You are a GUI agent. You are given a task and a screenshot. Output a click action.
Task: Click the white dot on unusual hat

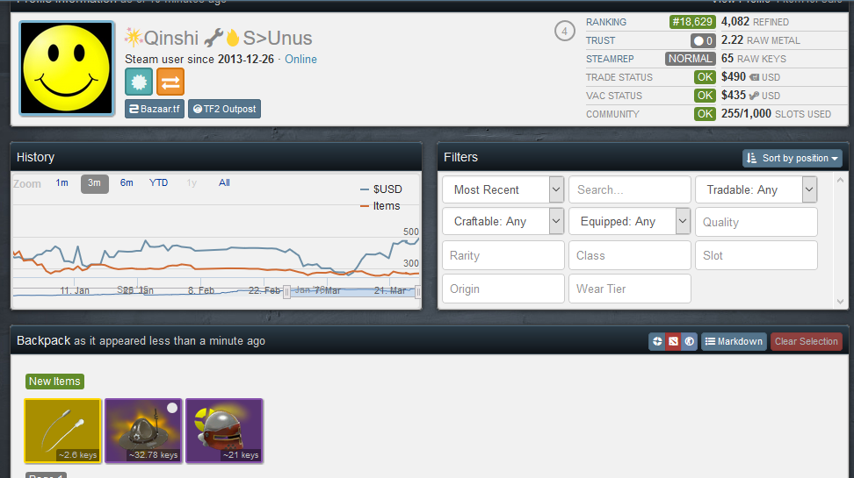(x=172, y=408)
